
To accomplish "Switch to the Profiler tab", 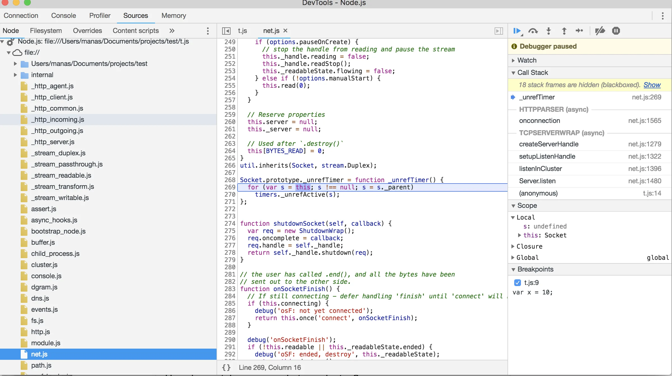I will tap(100, 16).
